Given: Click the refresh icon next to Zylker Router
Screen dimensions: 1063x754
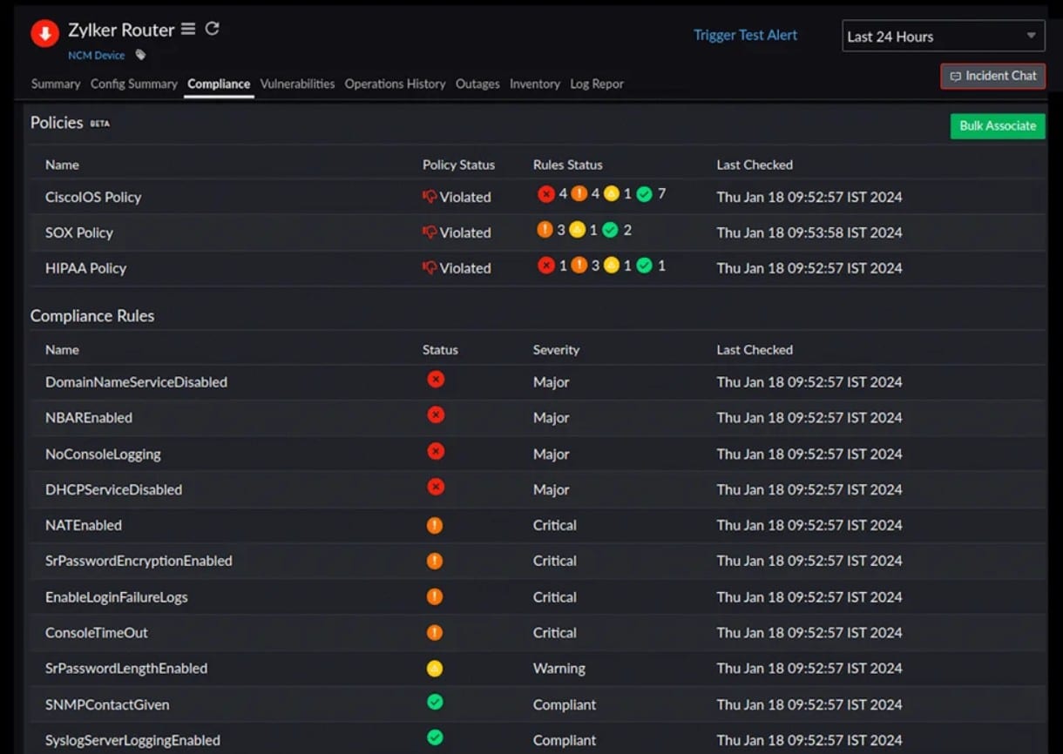Looking at the screenshot, I should point(212,29).
